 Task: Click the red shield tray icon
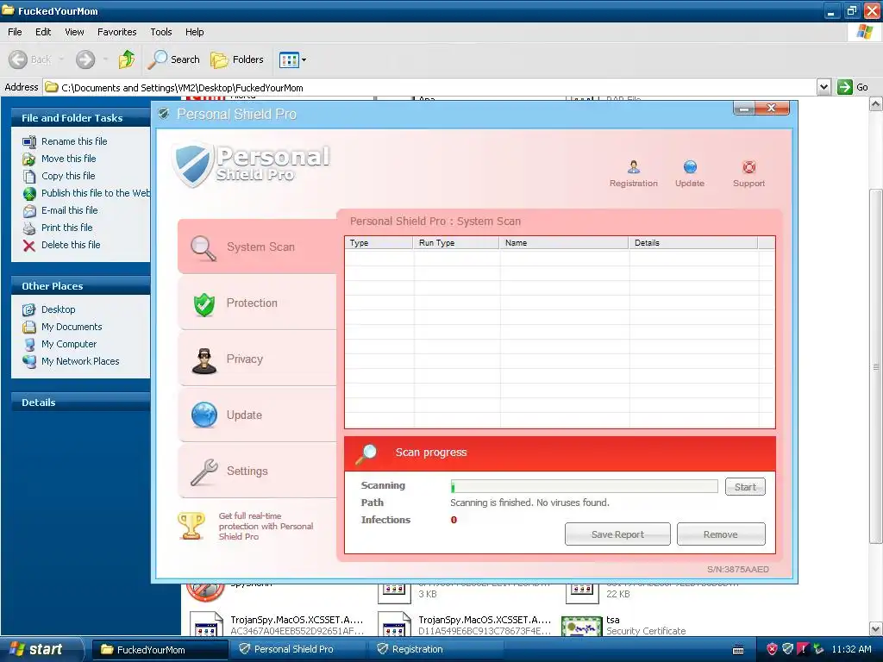772,649
